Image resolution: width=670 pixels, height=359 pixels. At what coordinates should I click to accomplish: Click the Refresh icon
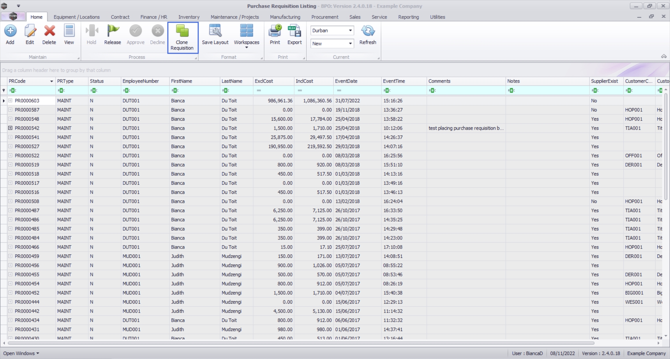pos(368,31)
